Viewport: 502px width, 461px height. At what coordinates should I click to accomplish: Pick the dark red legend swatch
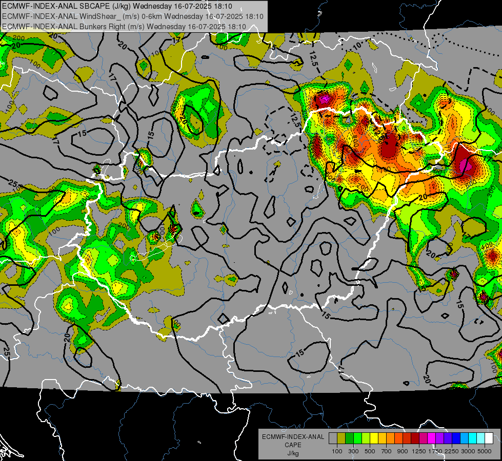(x=415, y=438)
